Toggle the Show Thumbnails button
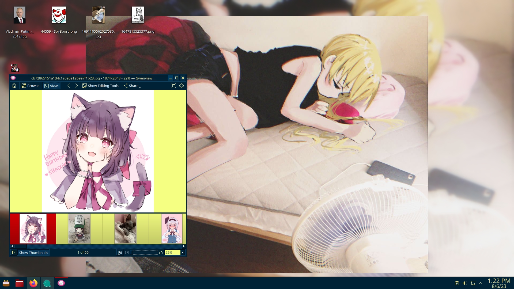Screen dimensions: 514x289 (33, 252)
